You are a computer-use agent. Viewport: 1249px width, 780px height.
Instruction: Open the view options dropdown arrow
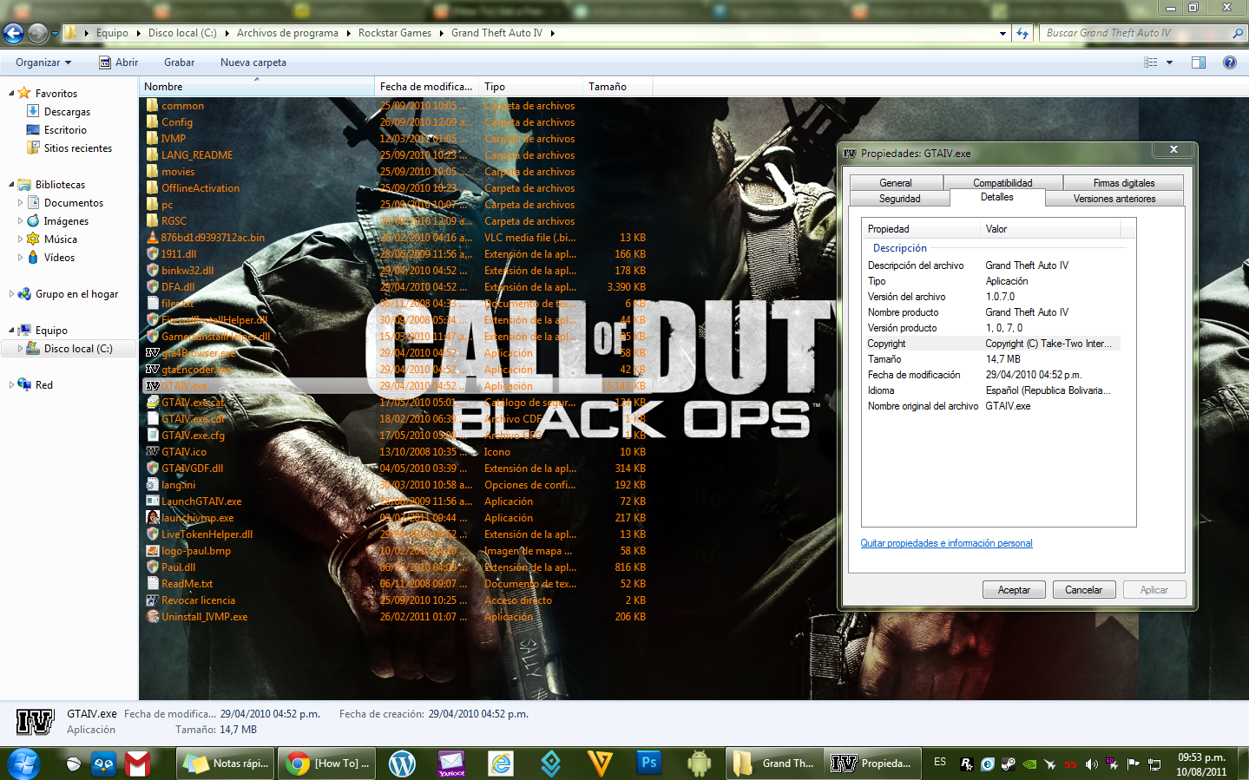pos(1169,62)
